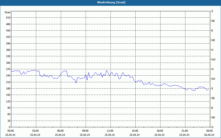
Task: Click the 90 degree axis label
Action: pyautogui.click(x=9, y=108)
